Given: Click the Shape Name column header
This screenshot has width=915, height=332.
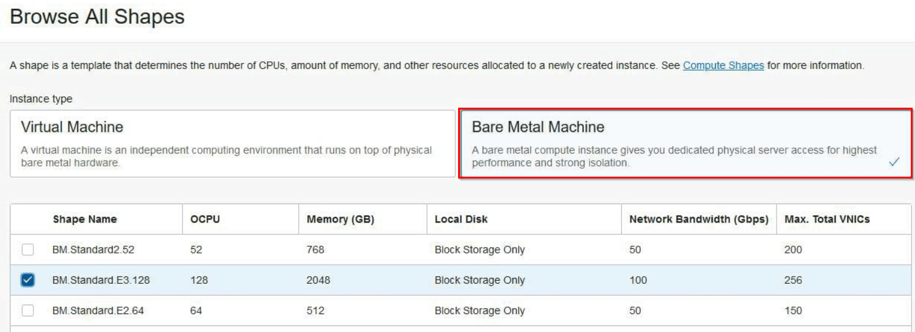Looking at the screenshot, I should tap(85, 220).
